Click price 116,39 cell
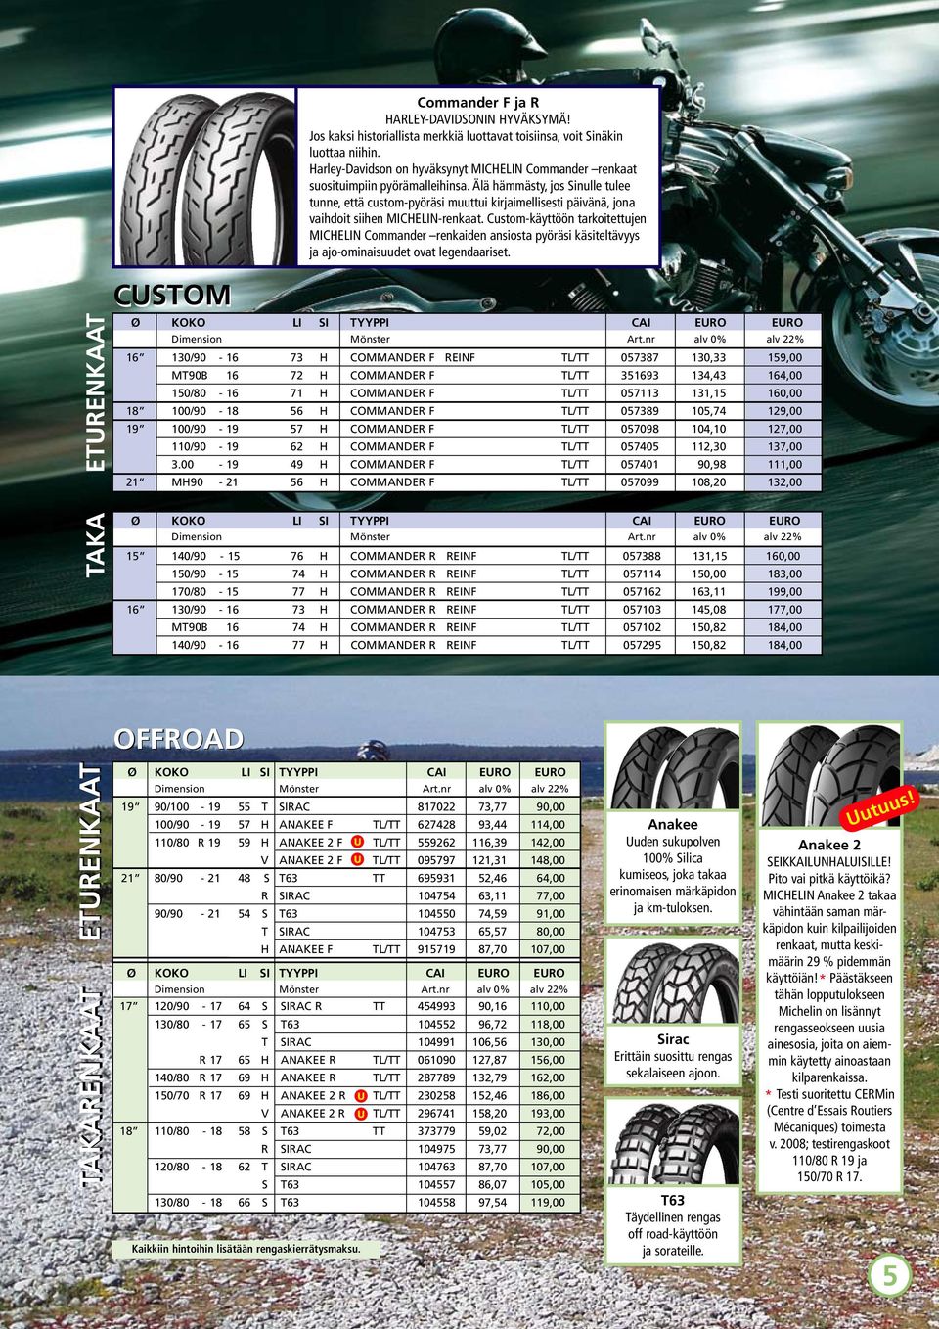939x1329 pixels. pyautogui.click(x=490, y=843)
